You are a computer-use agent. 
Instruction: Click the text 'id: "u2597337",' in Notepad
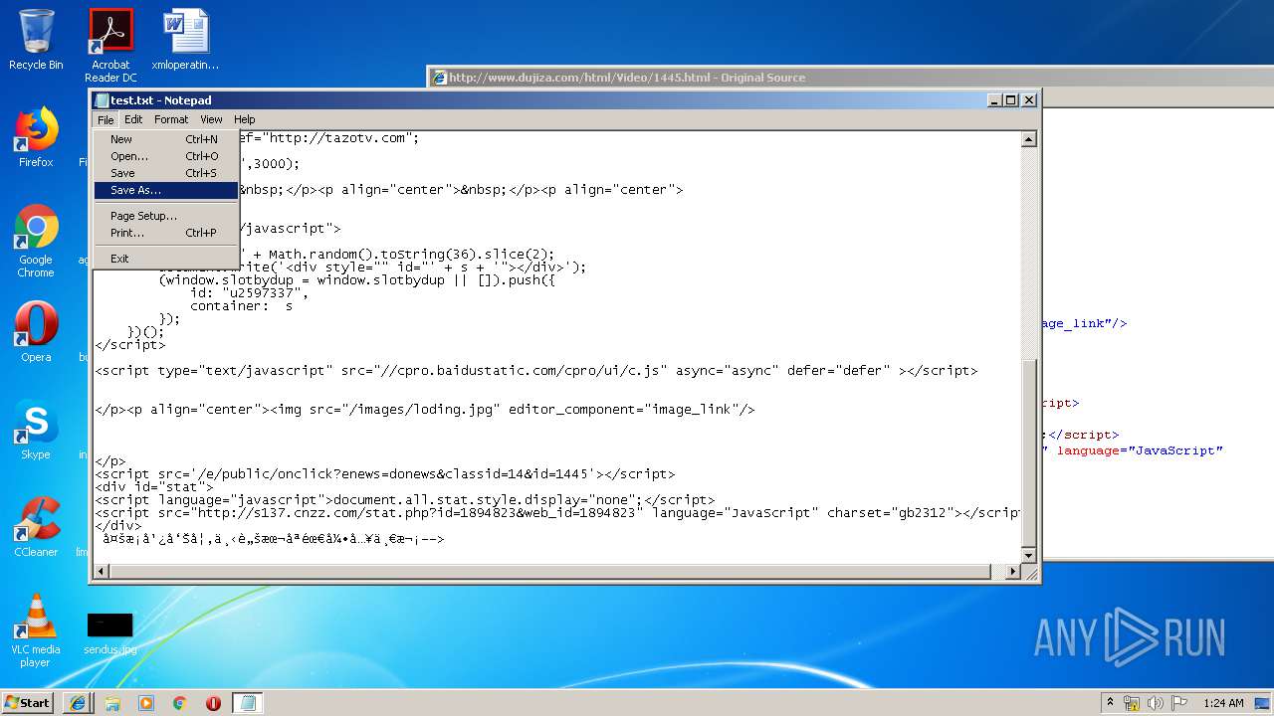250,293
